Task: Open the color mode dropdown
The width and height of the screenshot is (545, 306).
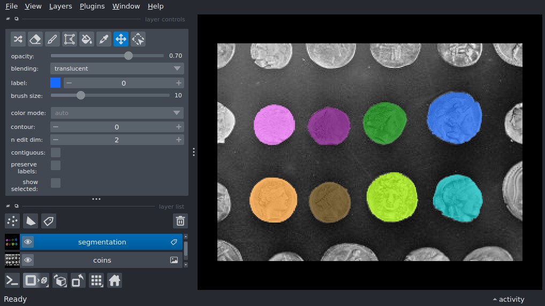Action: [117, 113]
